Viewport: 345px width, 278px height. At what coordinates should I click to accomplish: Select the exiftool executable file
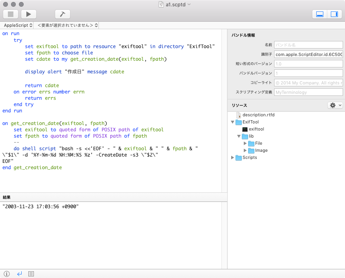tap(256, 129)
